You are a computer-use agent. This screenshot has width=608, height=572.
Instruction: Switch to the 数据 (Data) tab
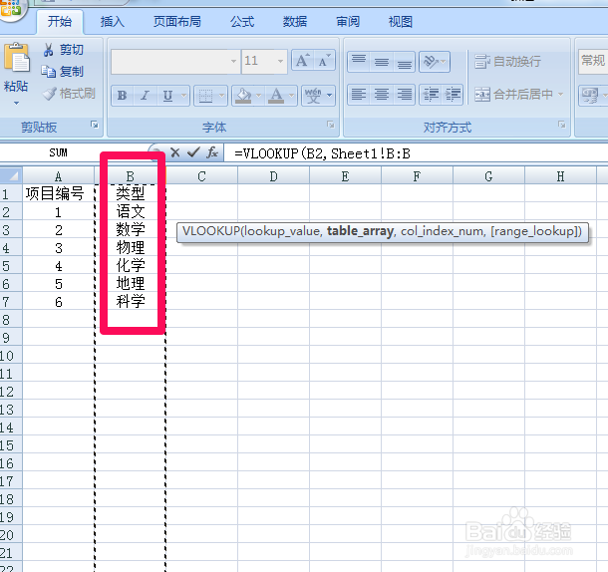point(295,21)
